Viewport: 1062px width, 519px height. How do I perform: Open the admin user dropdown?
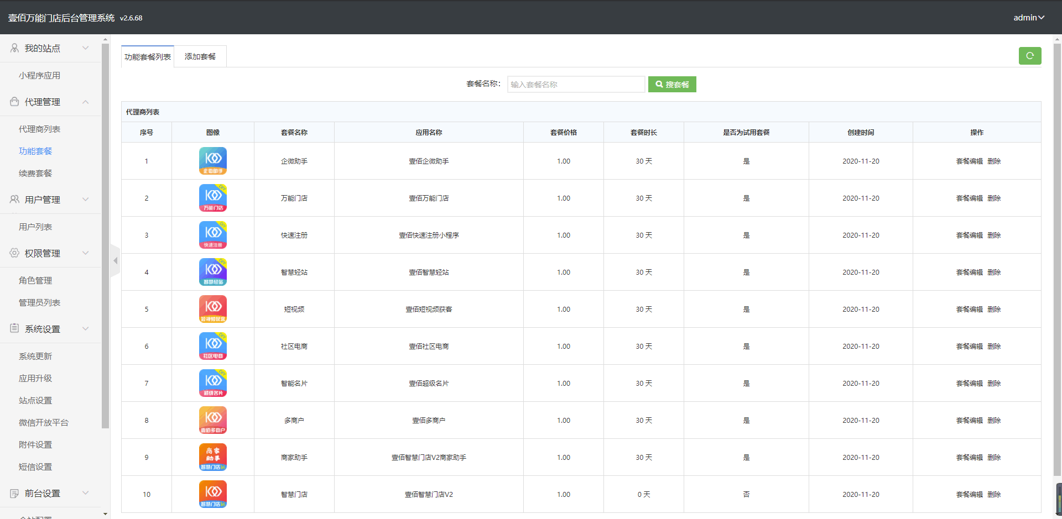1029,18
